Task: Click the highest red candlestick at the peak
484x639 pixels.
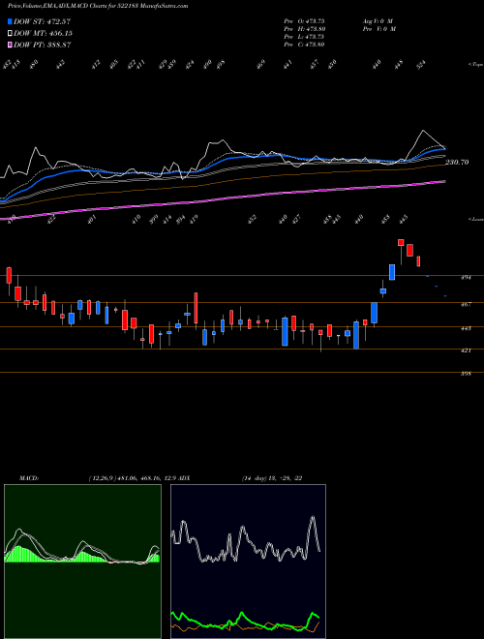Action: coord(401,242)
